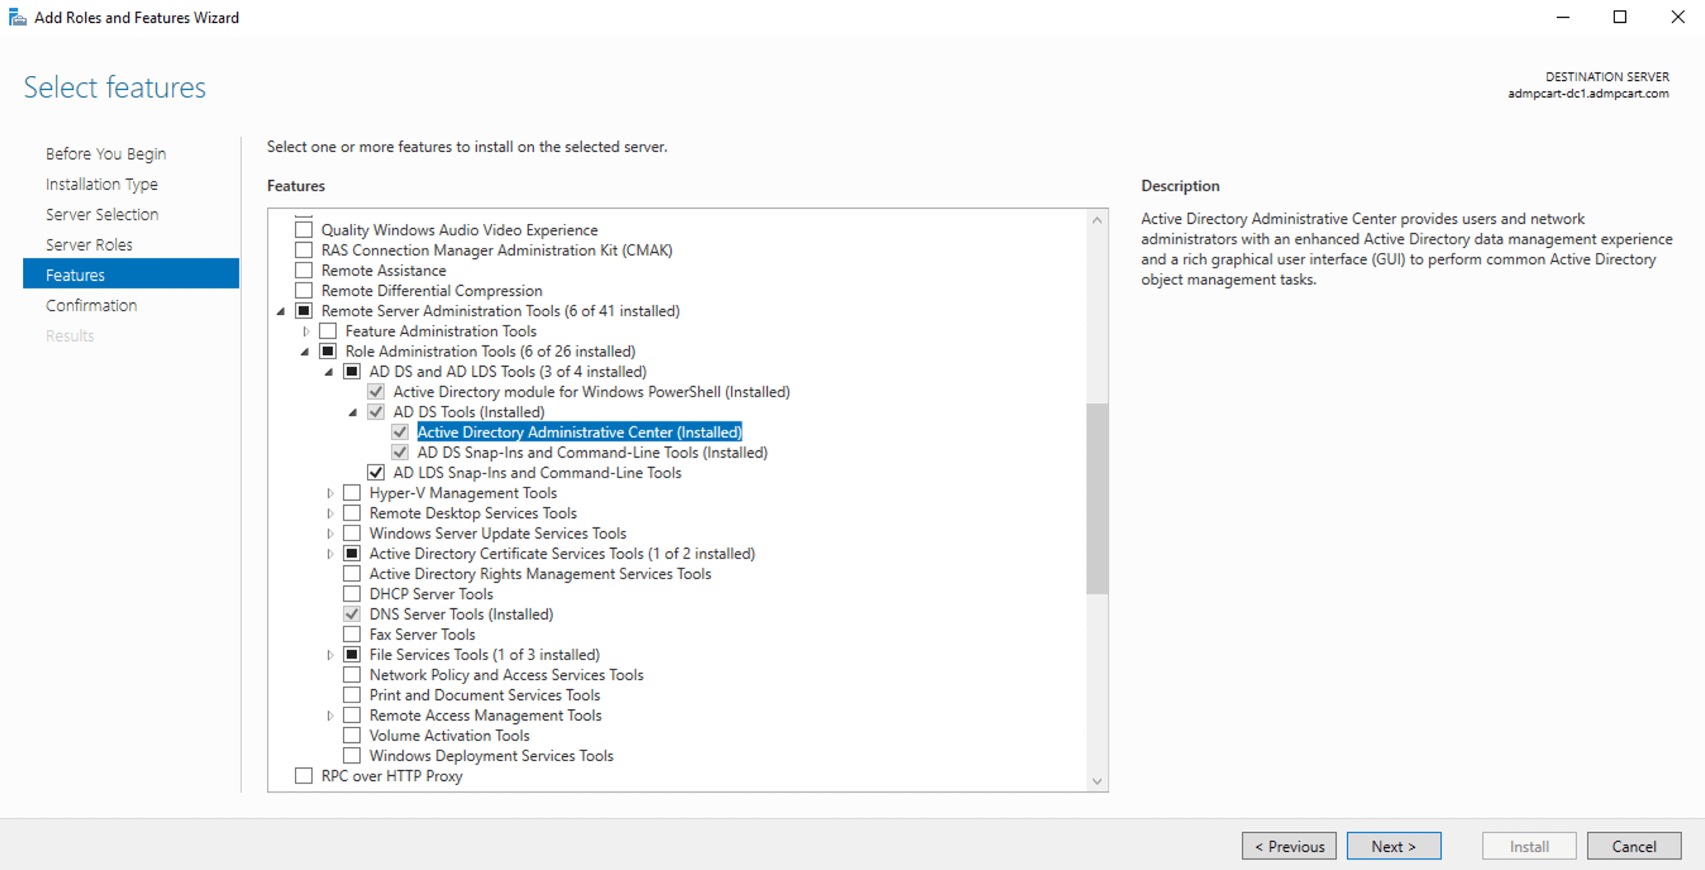Enable Network Policy and Access Services Tools
Screen dimensions: 1705x870
(352, 674)
